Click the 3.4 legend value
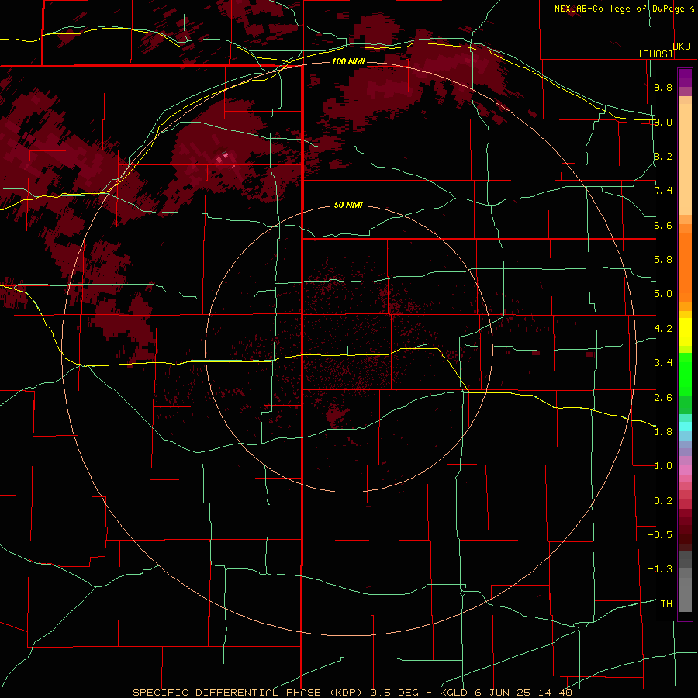 (663, 363)
